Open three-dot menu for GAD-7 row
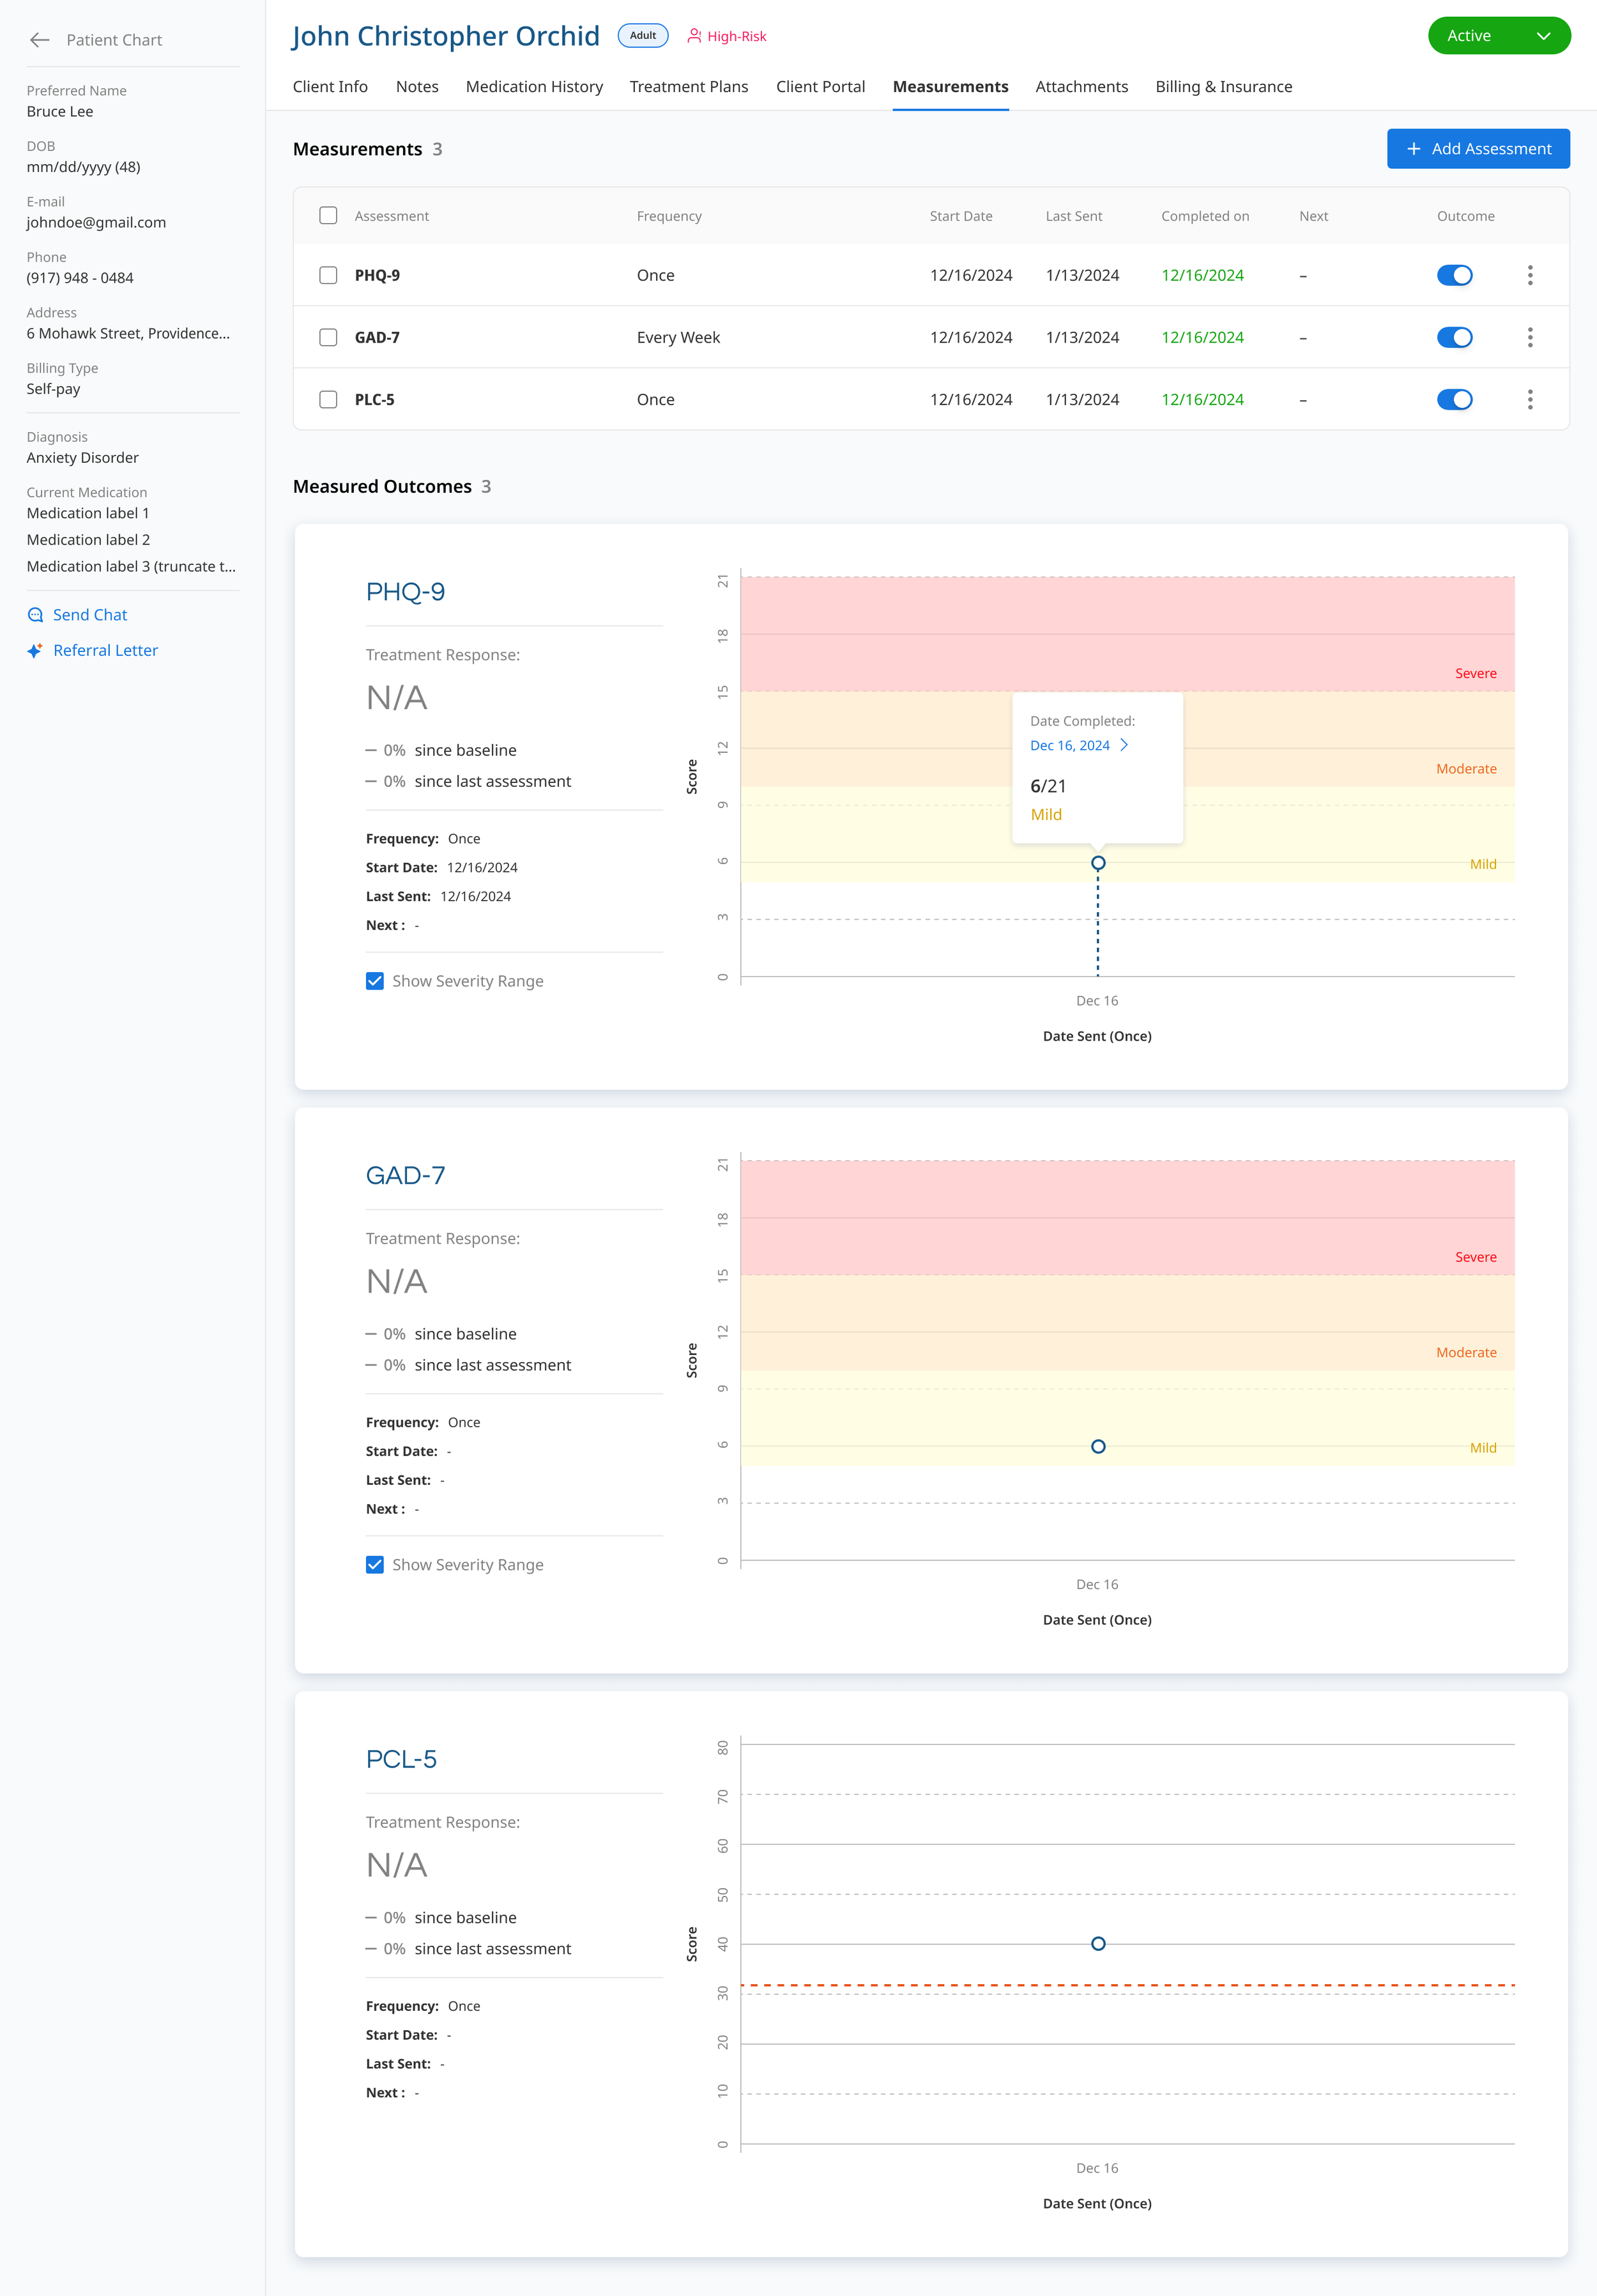 coord(1530,337)
